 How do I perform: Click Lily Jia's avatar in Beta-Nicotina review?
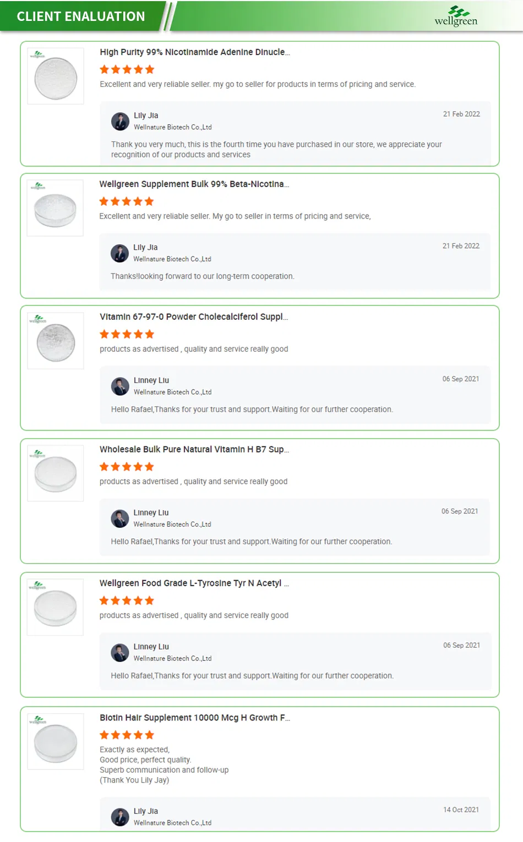(119, 253)
